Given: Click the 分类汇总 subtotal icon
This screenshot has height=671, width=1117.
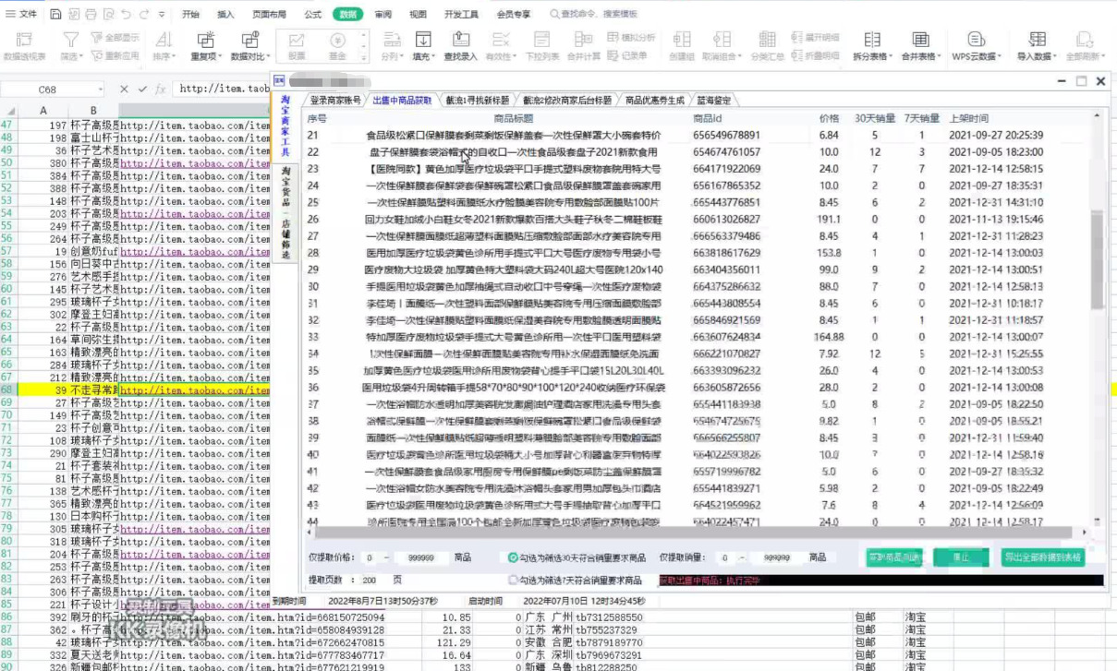Looking at the screenshot, I should click(x=767, y=40).
